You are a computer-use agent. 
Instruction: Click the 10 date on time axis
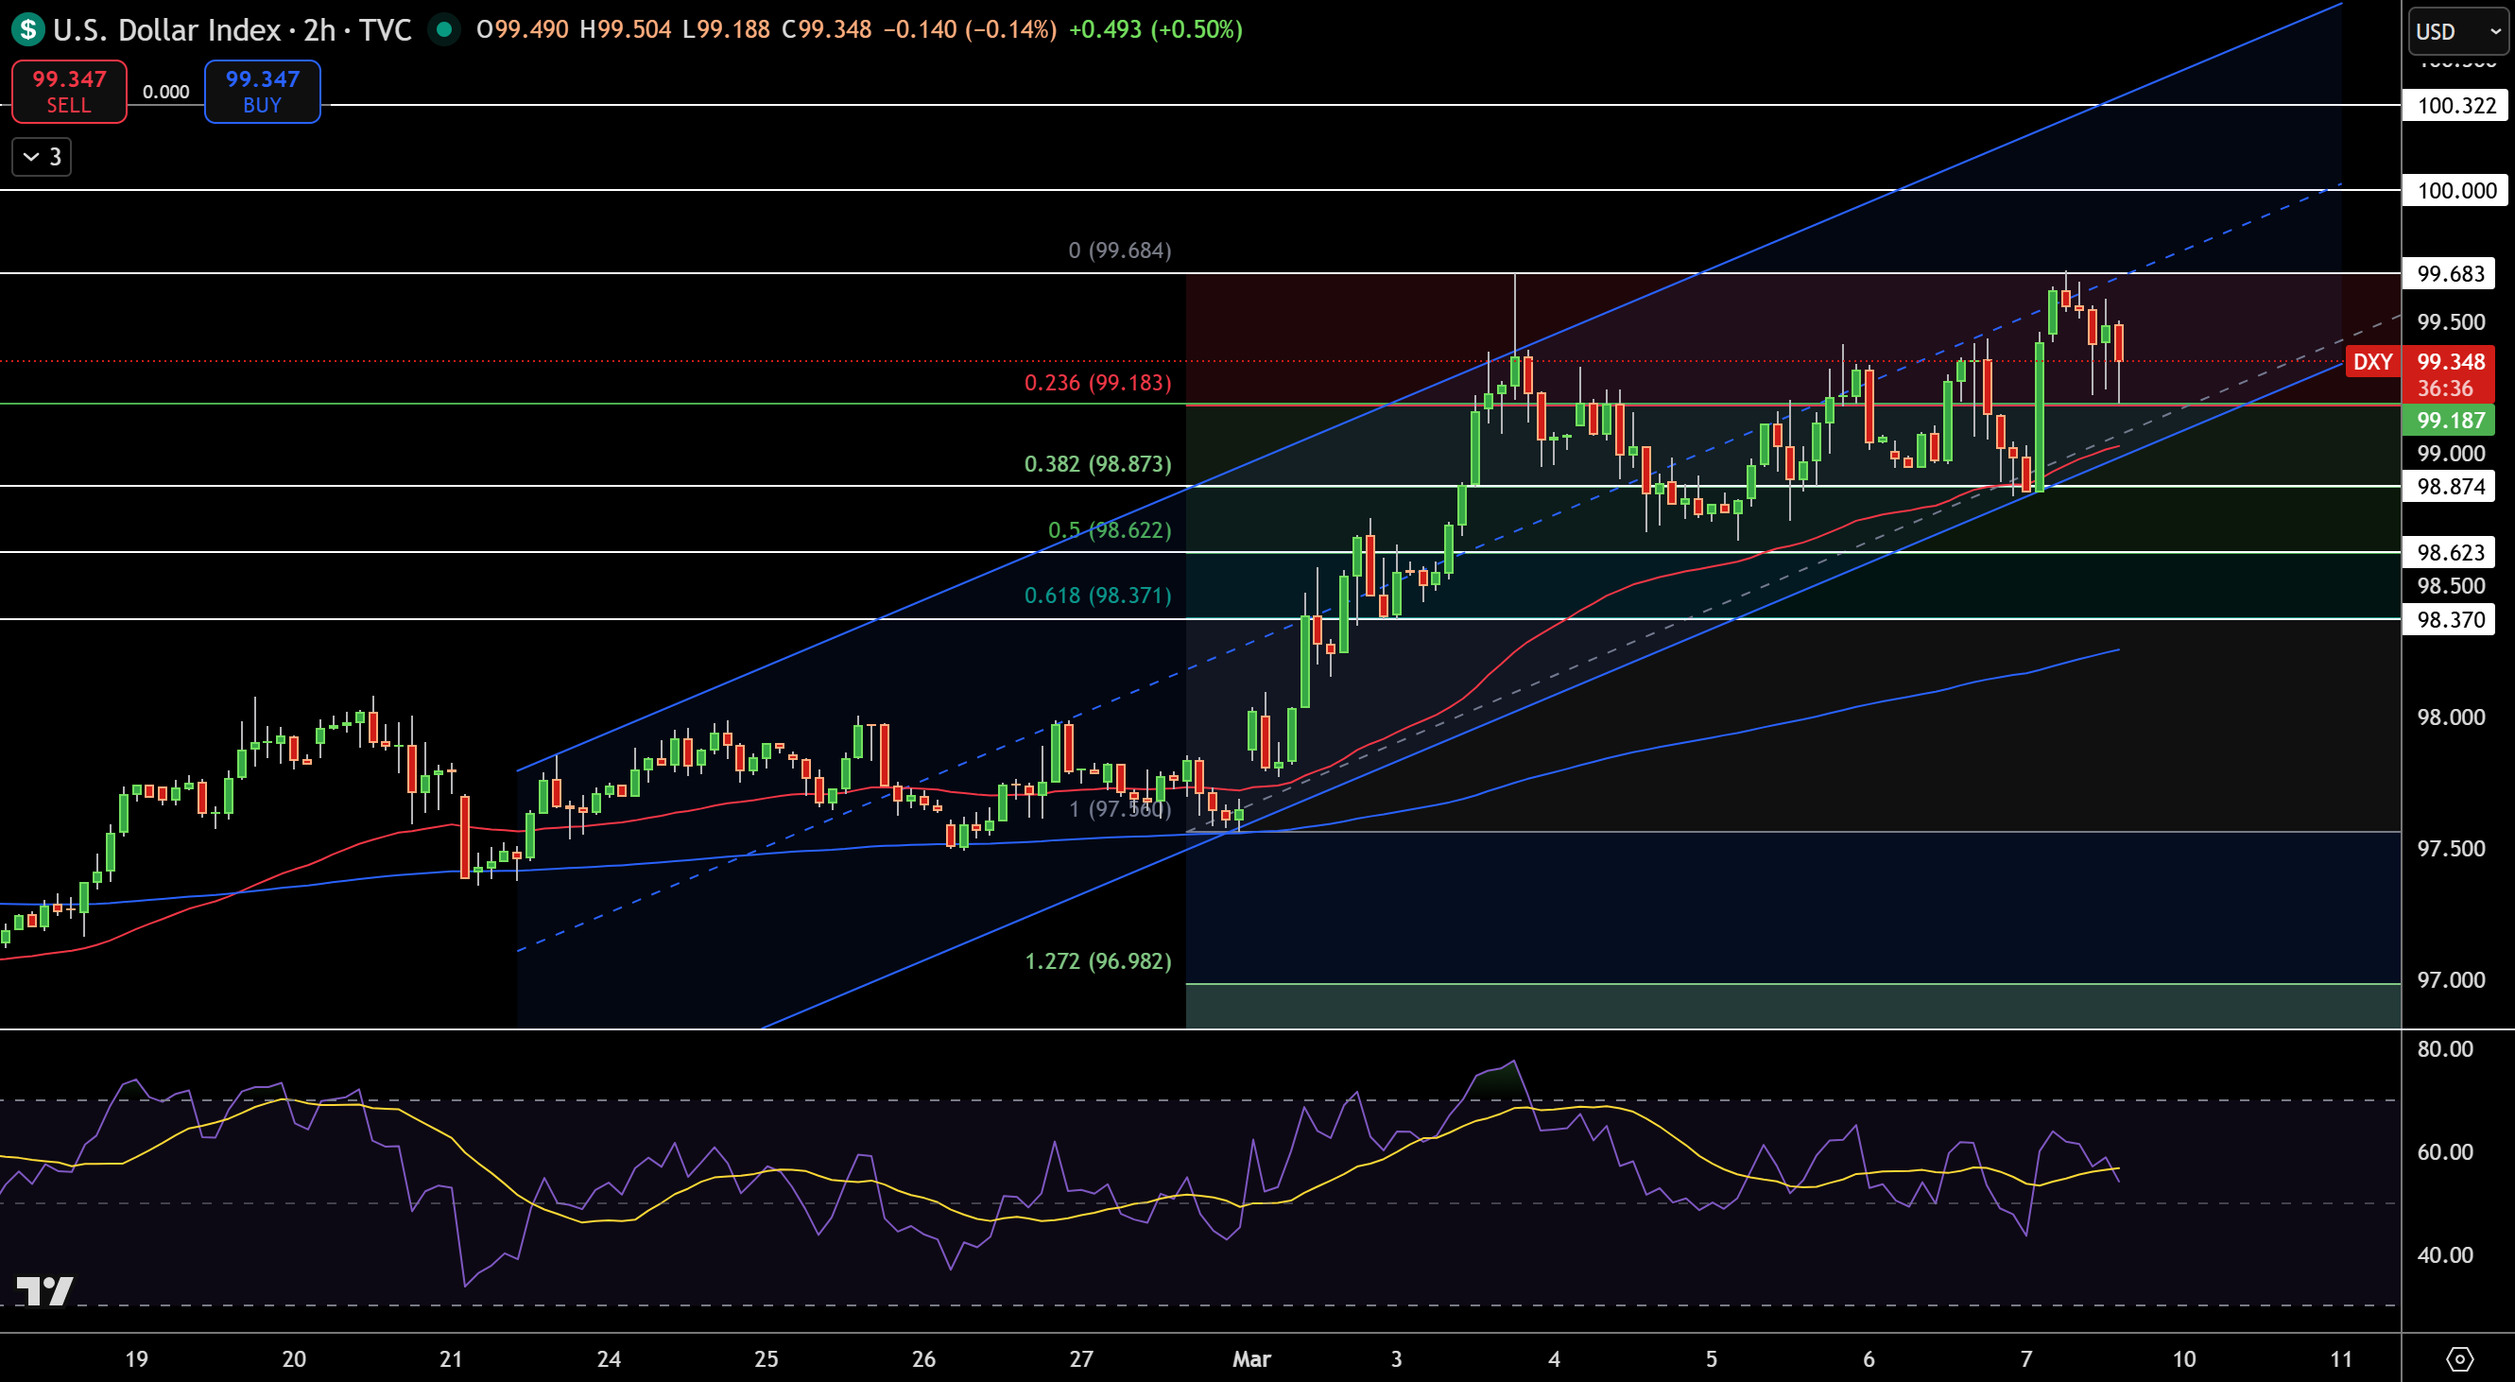click(x=2183, y=1358)
